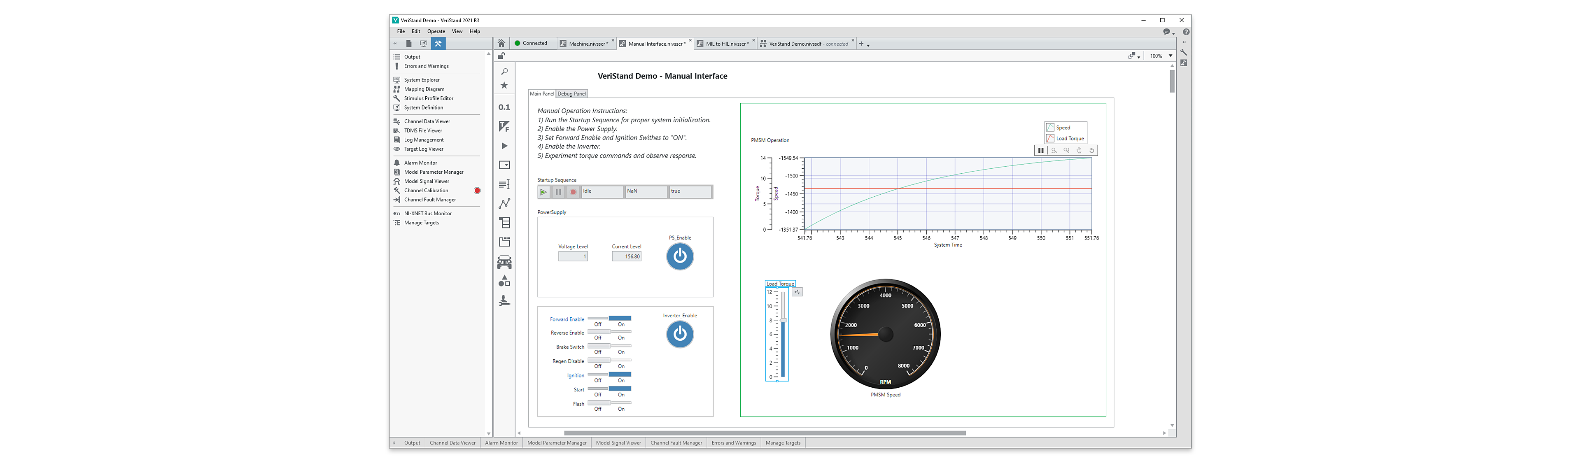
Task: Open System Explorer from the sidebar
Action: pyautogui.click(x=422, y=80)
